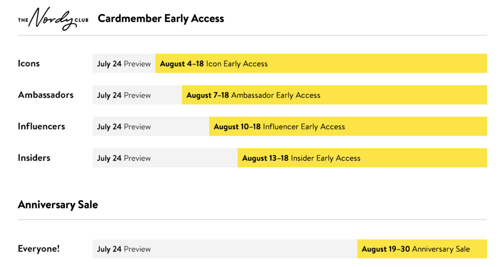499x267 pixels.
Task: Click the CLUB text in the logo
Action: (81, 20)
